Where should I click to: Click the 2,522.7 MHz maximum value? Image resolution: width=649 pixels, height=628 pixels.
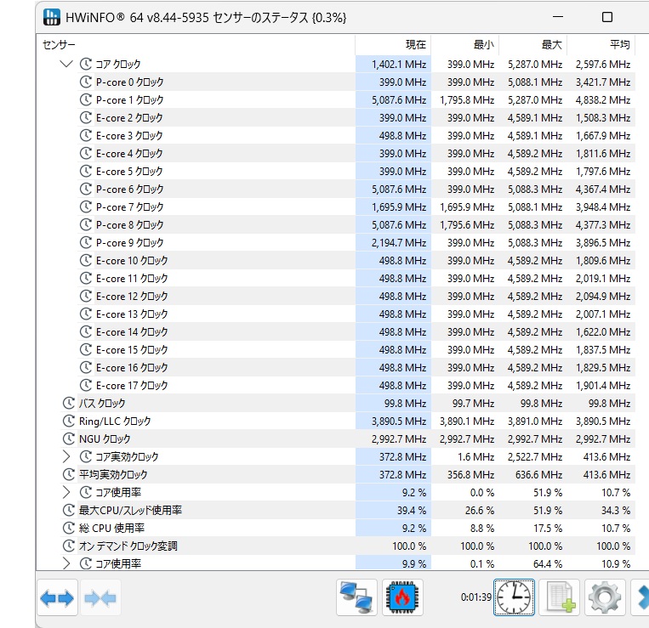pos(535,457)
